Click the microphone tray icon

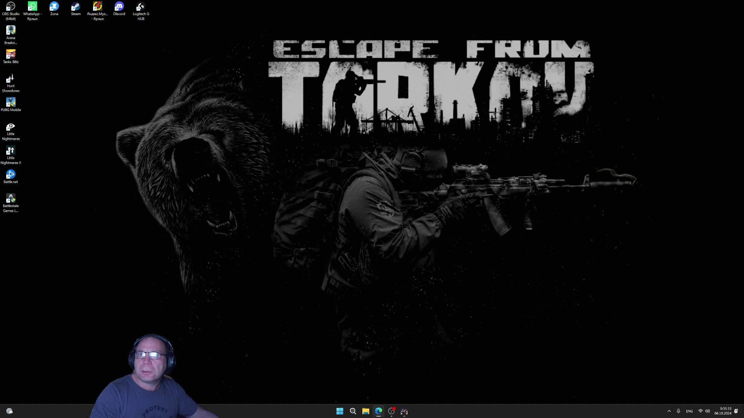click(x=678, y=411)
